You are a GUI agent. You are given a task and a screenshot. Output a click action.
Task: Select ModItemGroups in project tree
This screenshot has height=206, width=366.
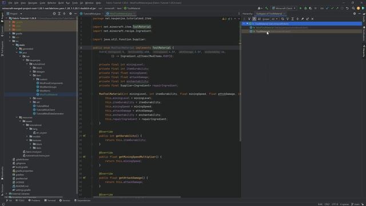(48, 87)
